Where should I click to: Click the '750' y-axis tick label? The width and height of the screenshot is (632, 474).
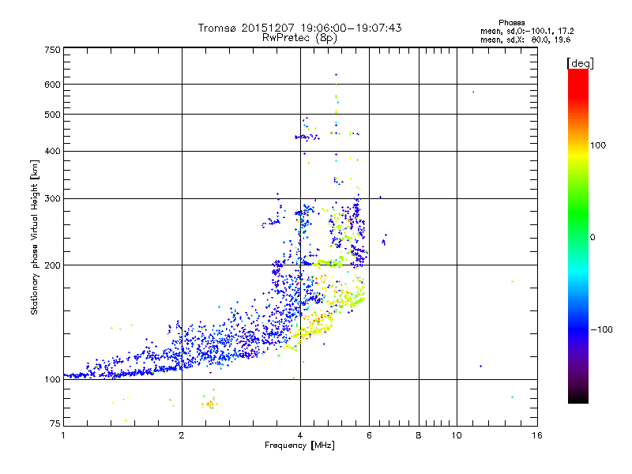pyautogui.click(x=52, y=50)
